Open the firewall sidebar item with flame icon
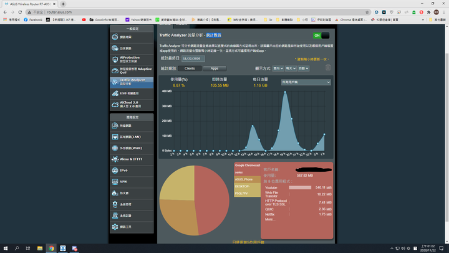Image resolution: width=449 pixels, height=253 pixels. tap(132, 193)
